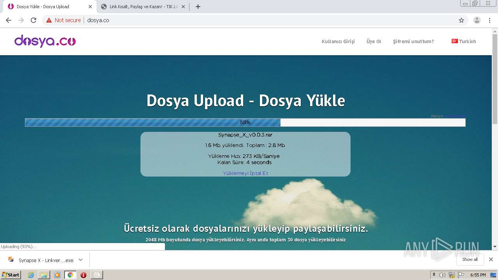The height and width of the screenshot is (280, 498).
Task: Open Kullanıcı Girişi login link
Action: click(x=338, y=42)
